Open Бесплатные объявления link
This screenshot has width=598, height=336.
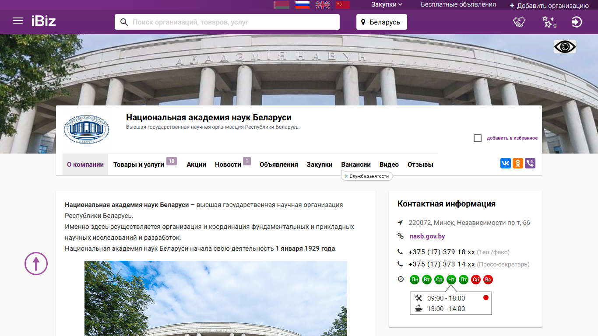tap(458, 4)
